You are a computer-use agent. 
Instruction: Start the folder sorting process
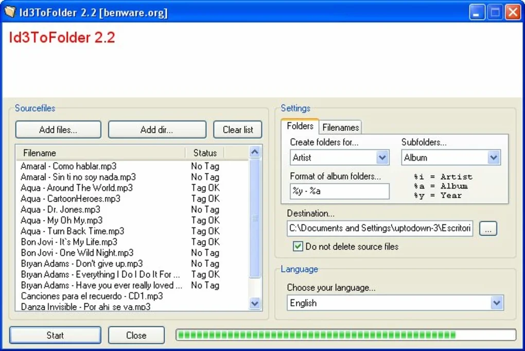pyautogui.click(x=55, y=335)
